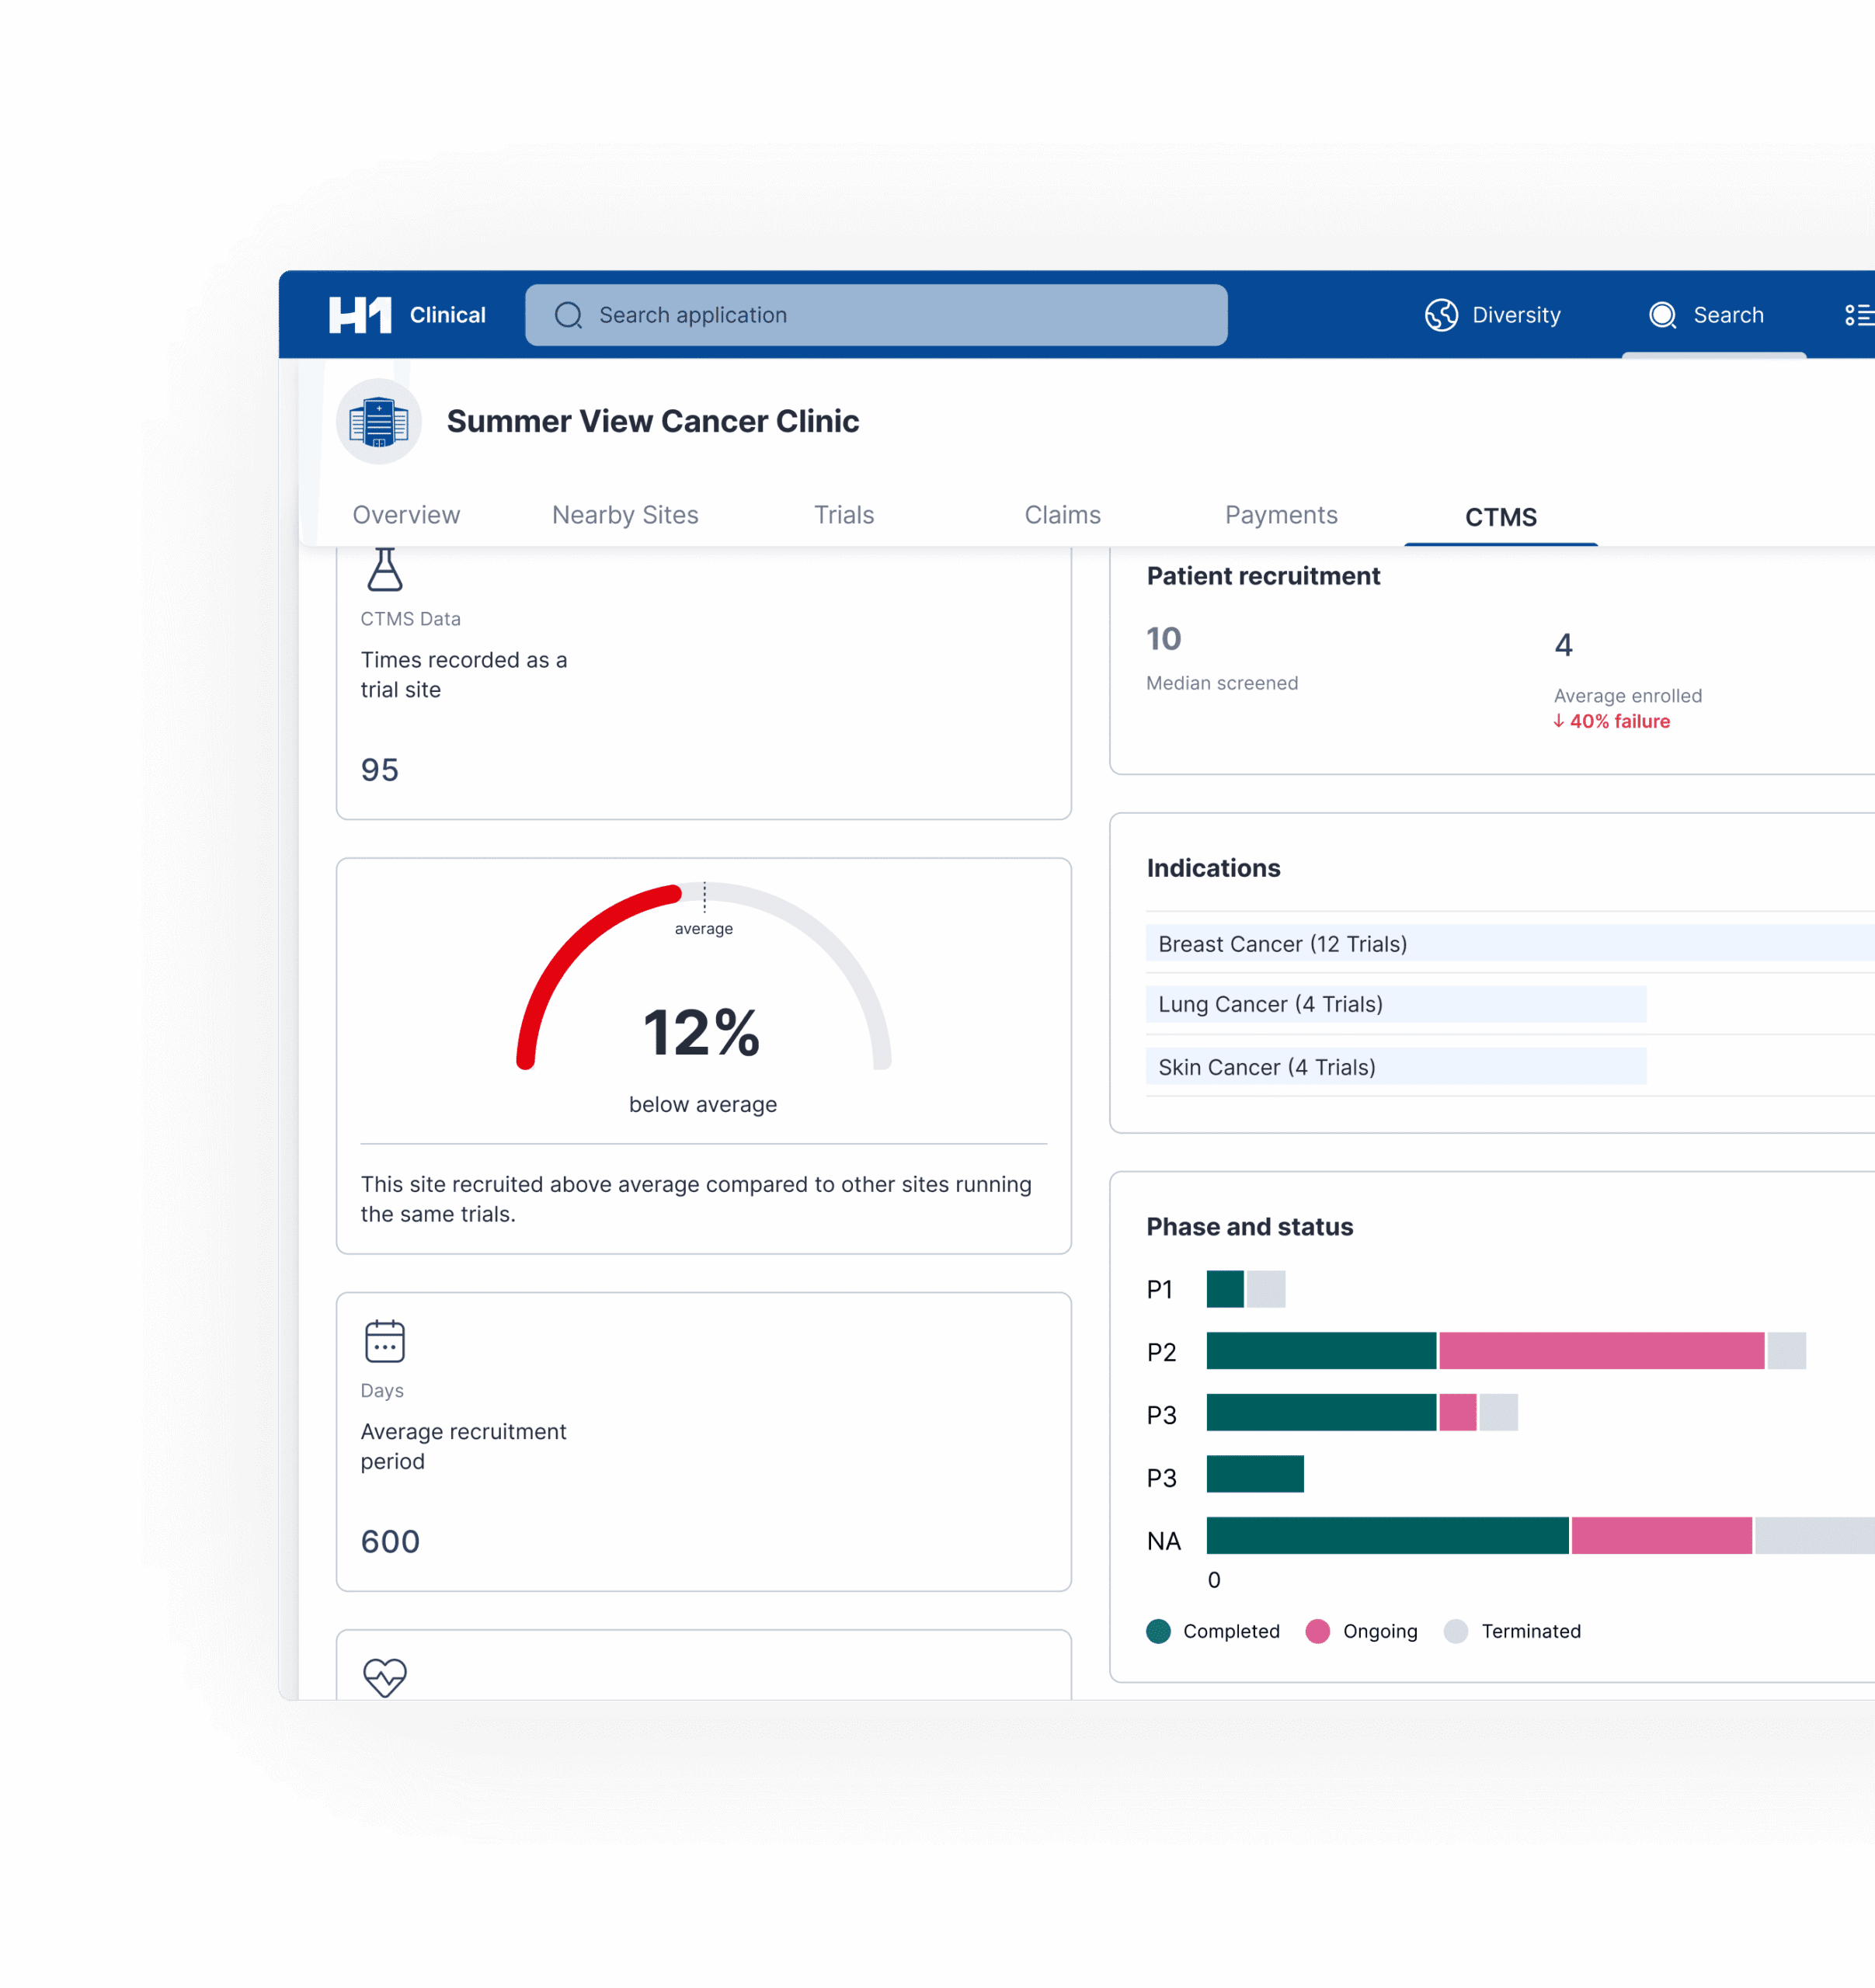
Task: Go to the Payments tab
Action: click(1281, 515)
